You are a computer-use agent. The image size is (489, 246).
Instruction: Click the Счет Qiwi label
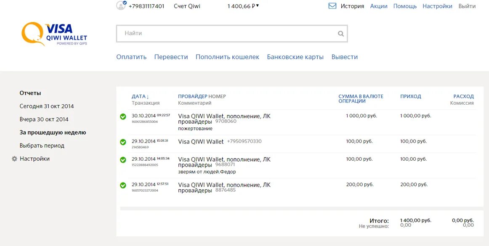(187, 6)
